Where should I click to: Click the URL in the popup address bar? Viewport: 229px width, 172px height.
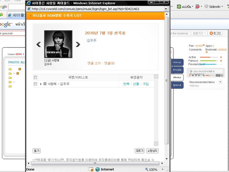[x=85, y=9]
